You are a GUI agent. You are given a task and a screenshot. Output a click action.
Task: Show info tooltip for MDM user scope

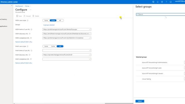pos(28,21)
